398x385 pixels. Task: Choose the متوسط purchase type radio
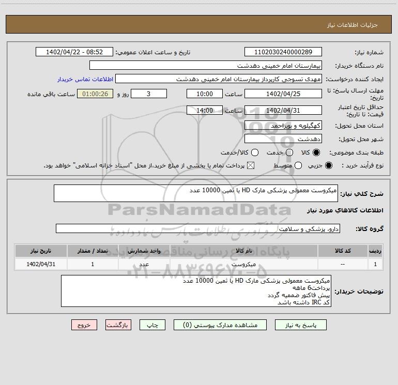tap(298, 165)
